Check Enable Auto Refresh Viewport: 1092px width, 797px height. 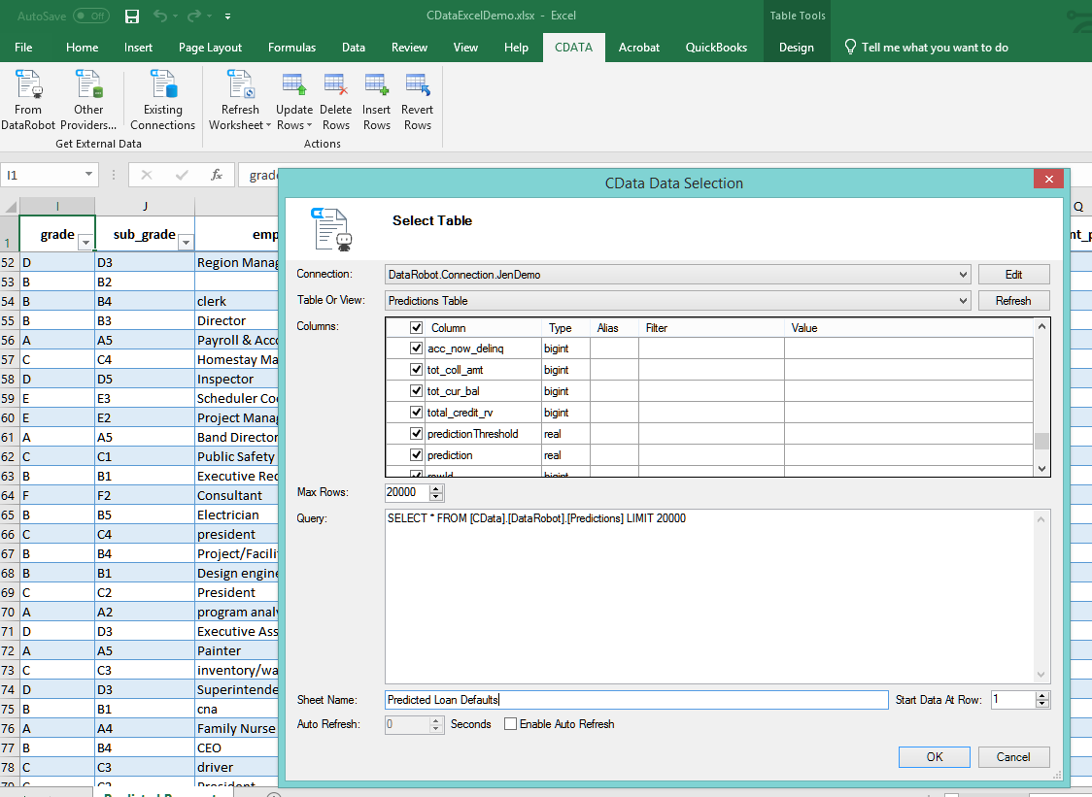pos(510,724)
